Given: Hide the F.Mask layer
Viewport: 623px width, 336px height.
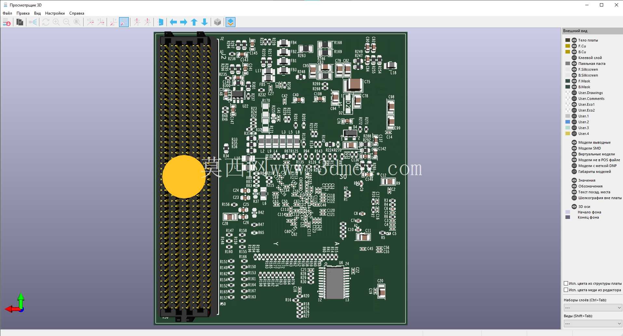Looking at the screenshot, I should [574, 81].
